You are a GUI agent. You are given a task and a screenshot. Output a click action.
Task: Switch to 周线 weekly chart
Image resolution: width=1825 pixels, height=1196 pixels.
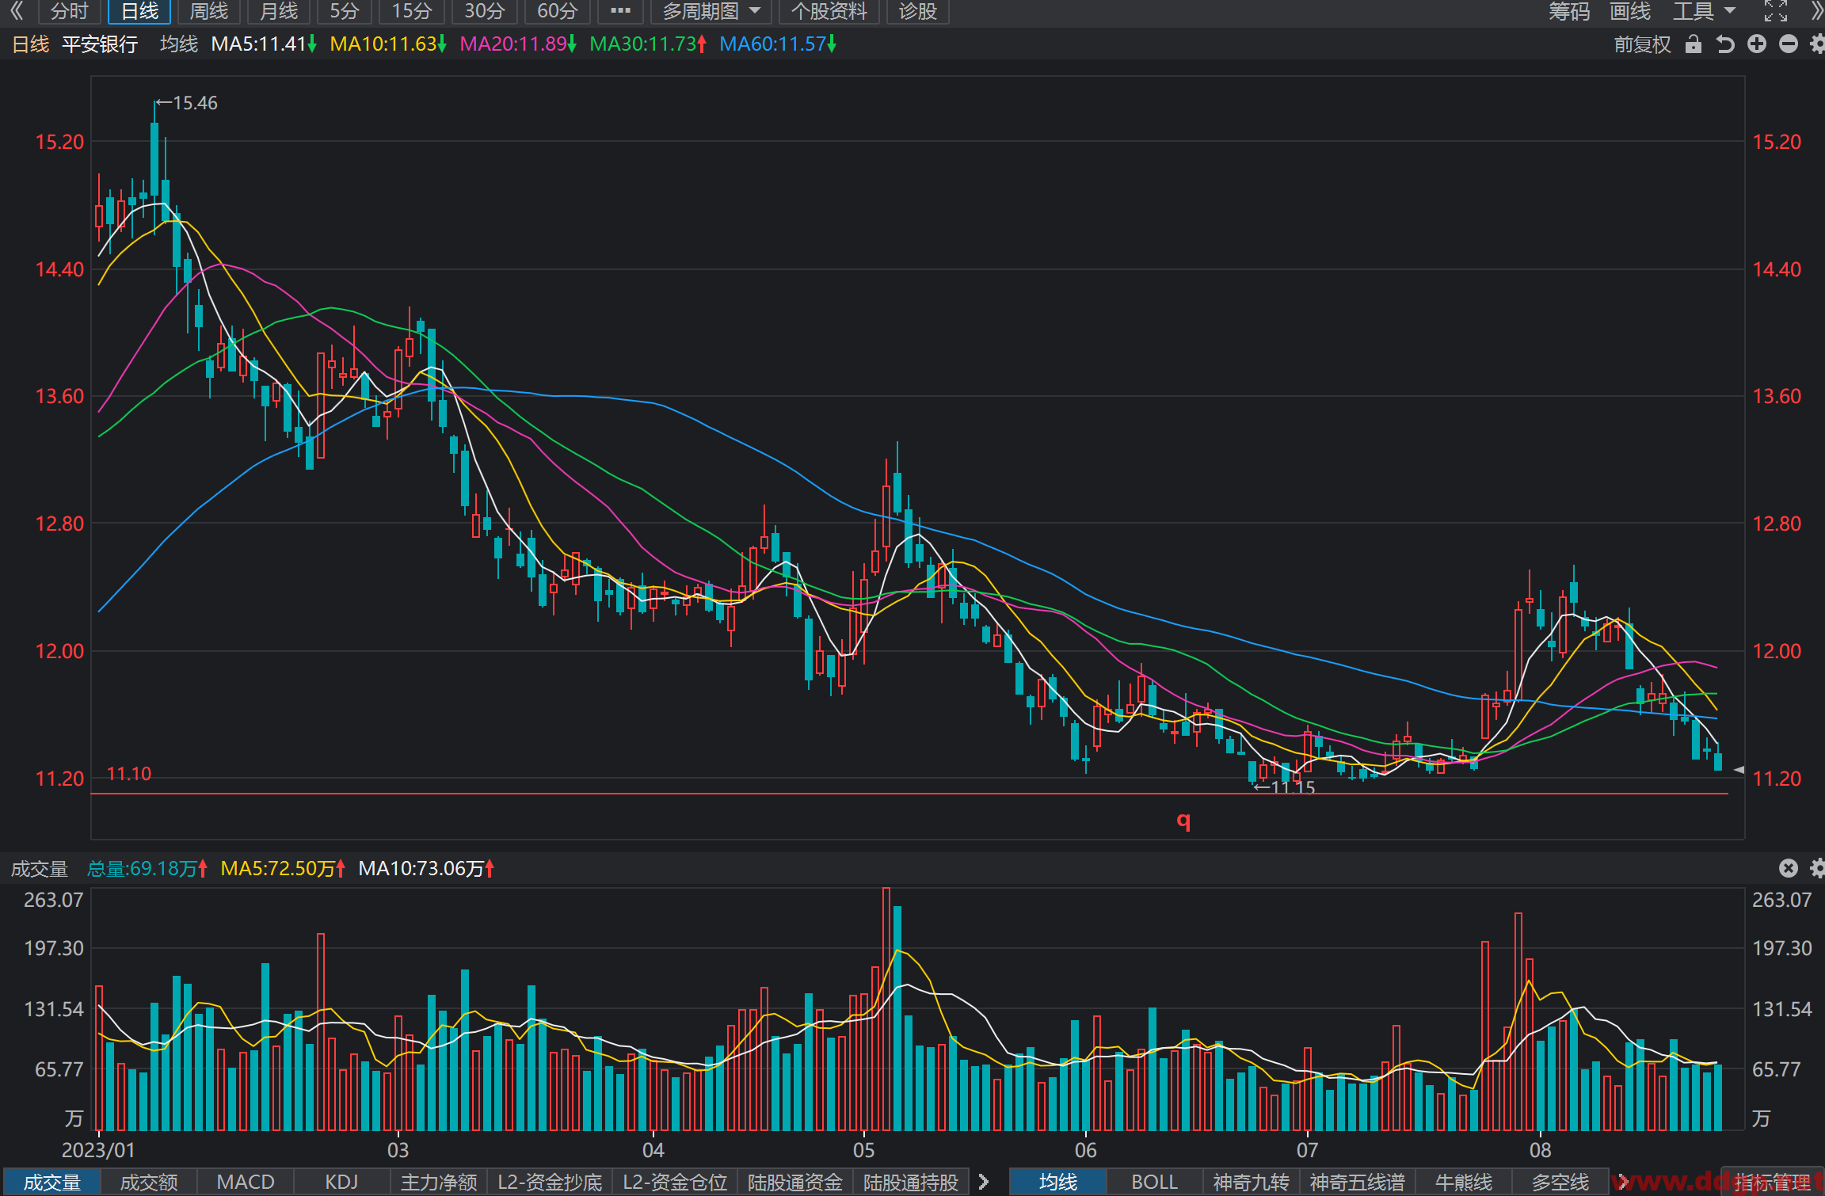tap(209, 11)
